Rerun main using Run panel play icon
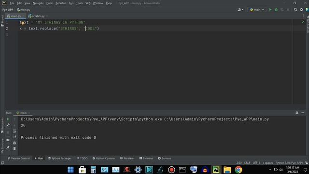The image size is (309, 174). pyautogui.click(x=8, y=119)
